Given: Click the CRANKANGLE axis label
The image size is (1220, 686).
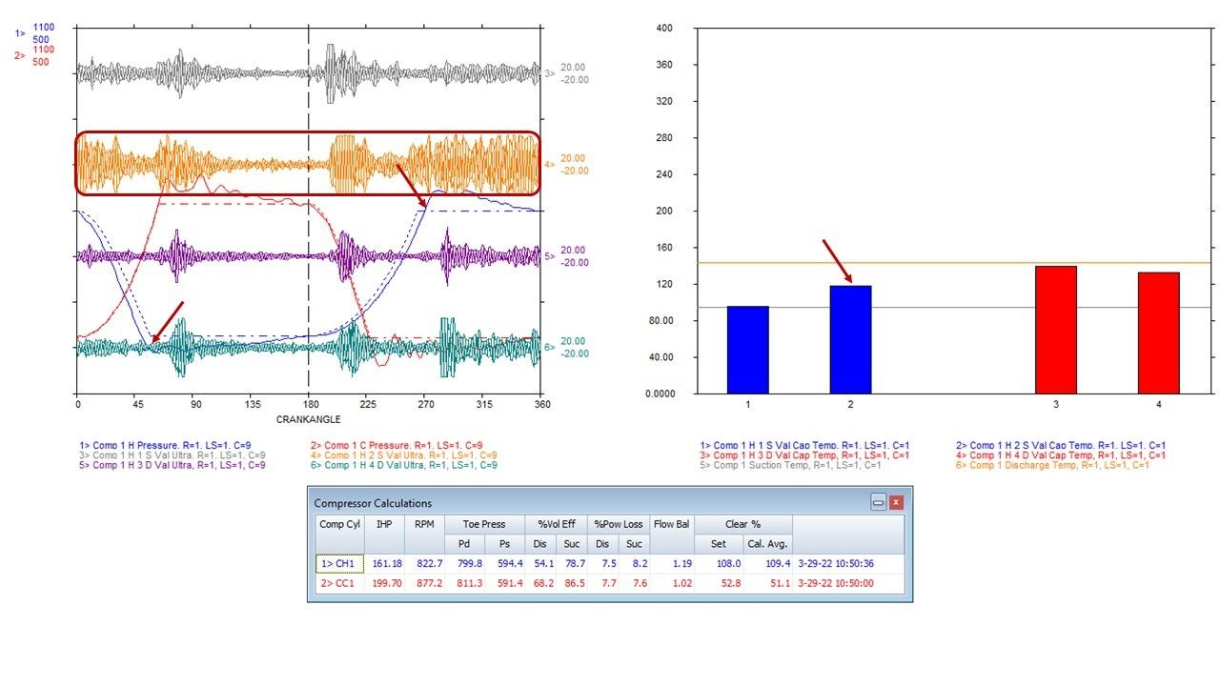Looking at the screenshot, I should [x=308, y=419].
